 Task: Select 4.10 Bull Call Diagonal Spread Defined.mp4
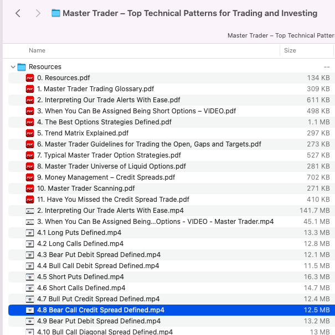coord(105,332)
